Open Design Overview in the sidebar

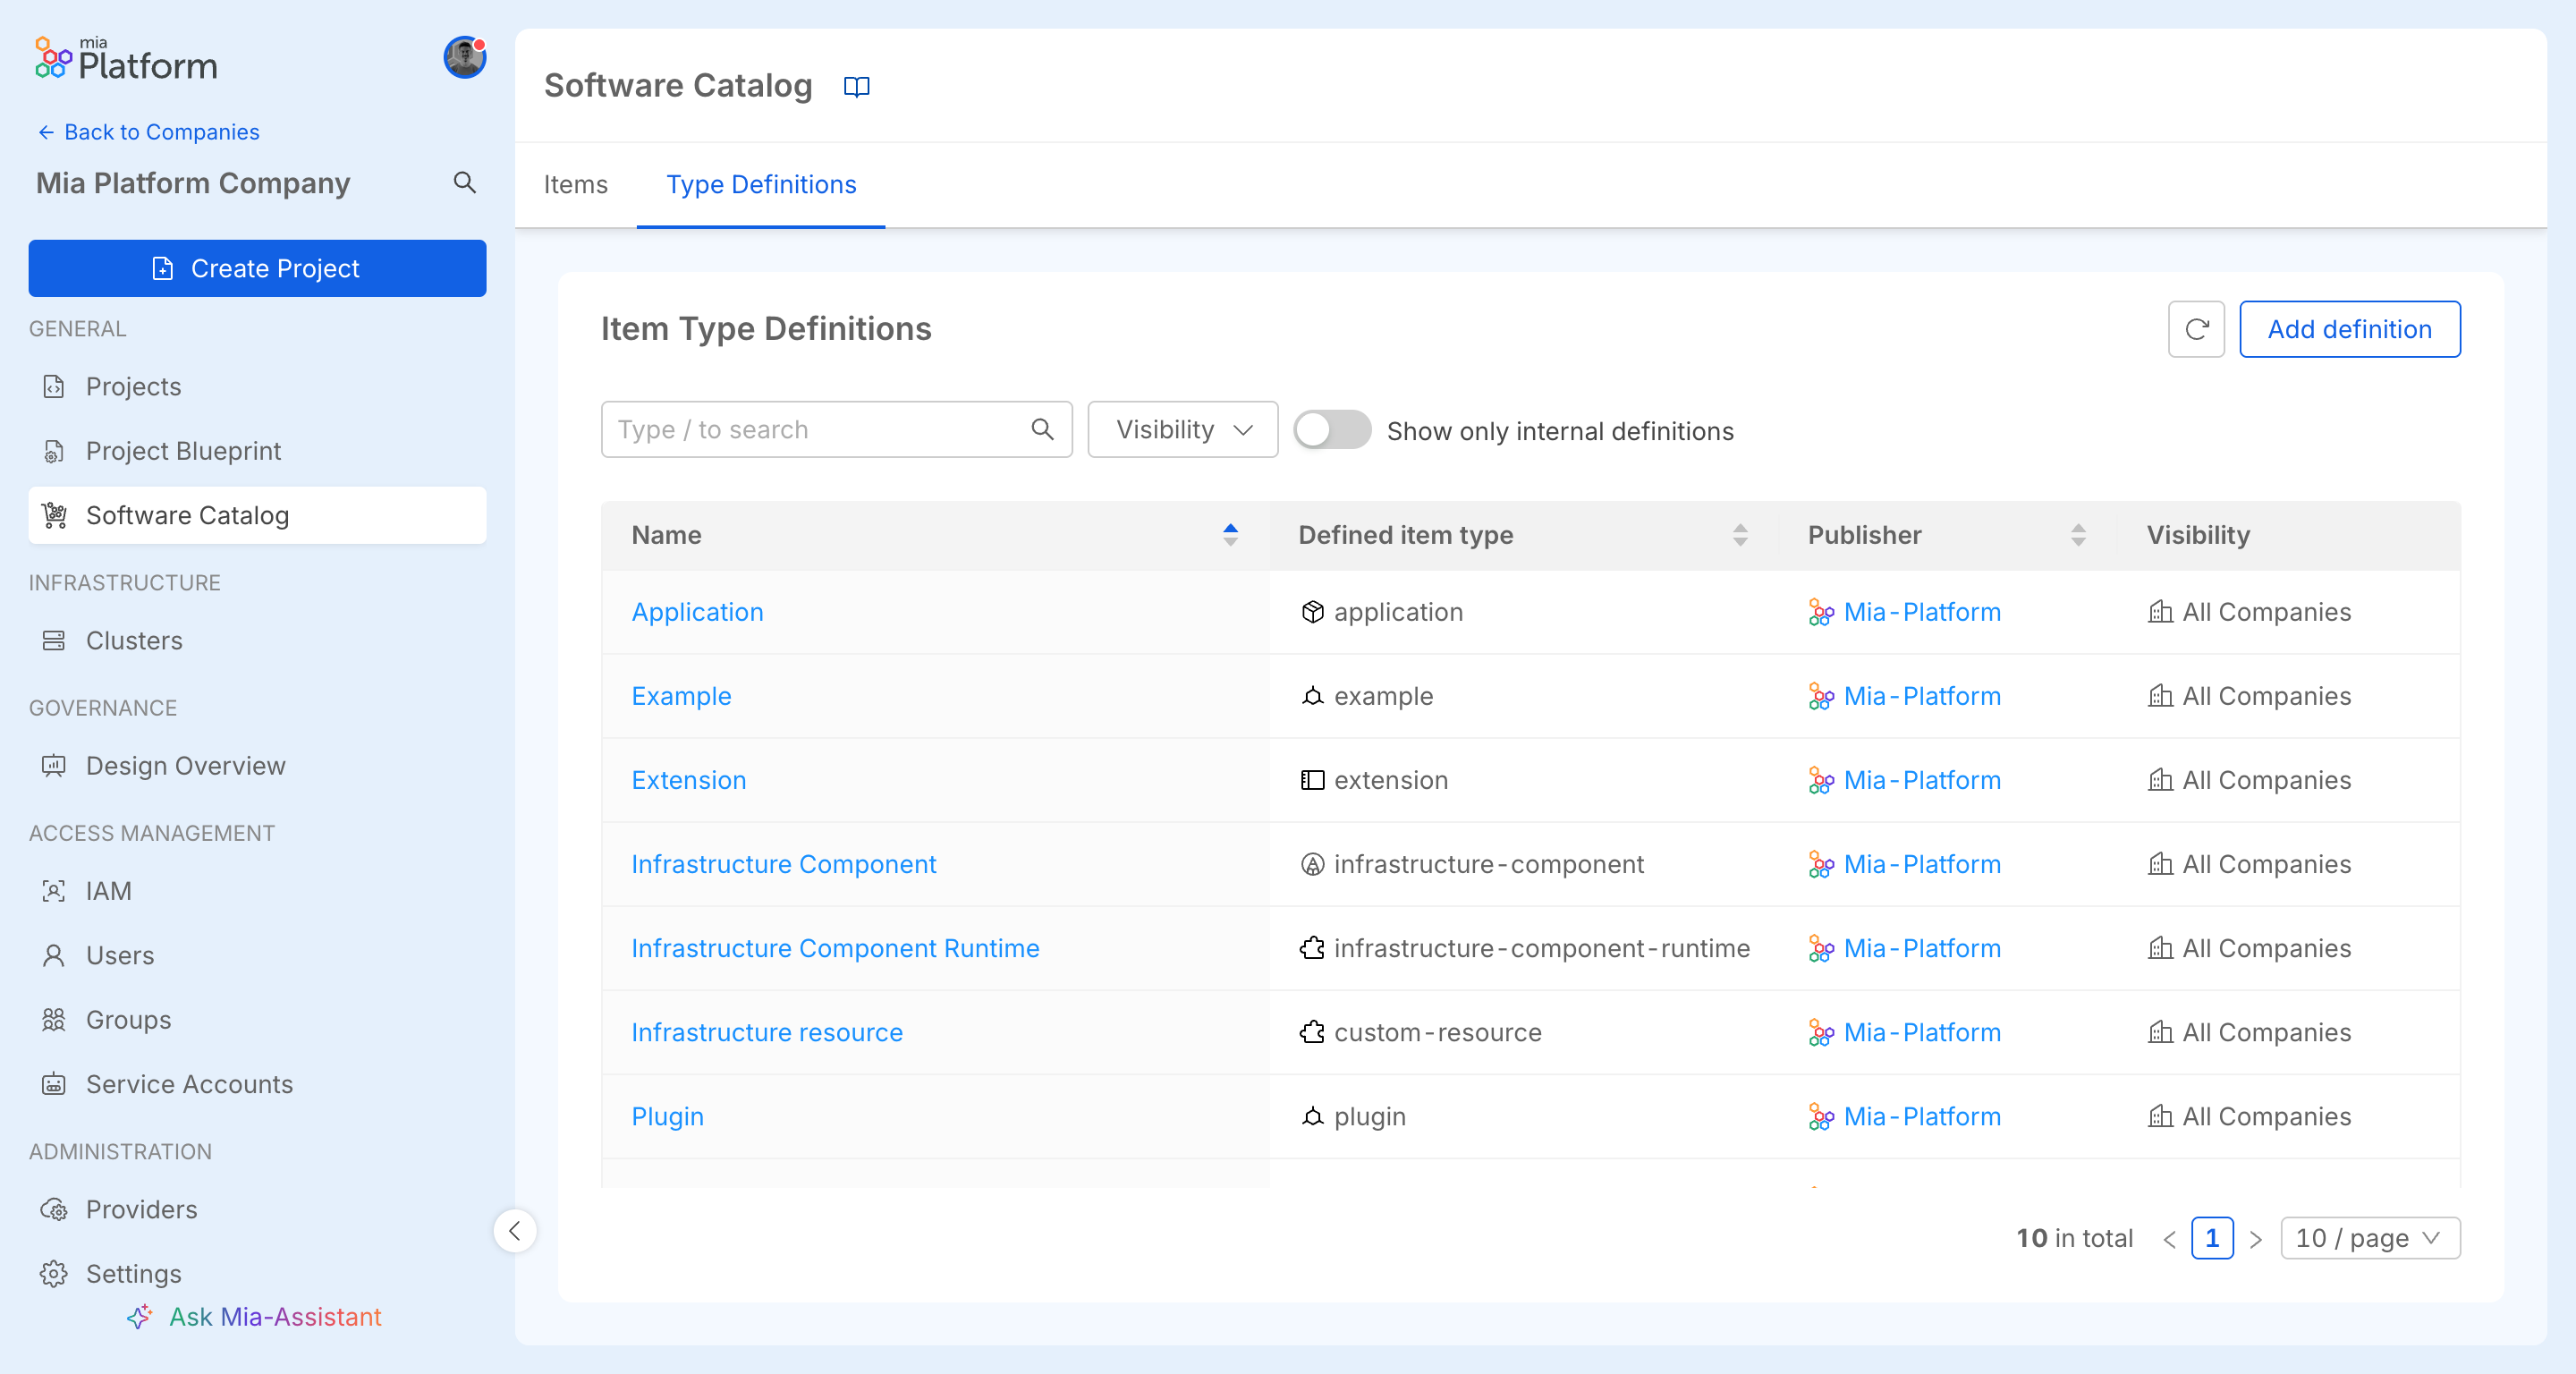click(x=257, y=766)
